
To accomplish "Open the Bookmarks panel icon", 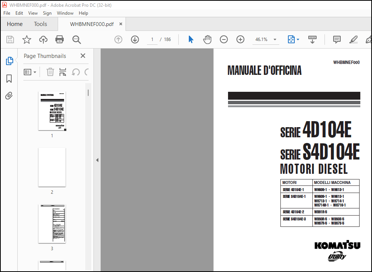I will (x=9, y=79).
